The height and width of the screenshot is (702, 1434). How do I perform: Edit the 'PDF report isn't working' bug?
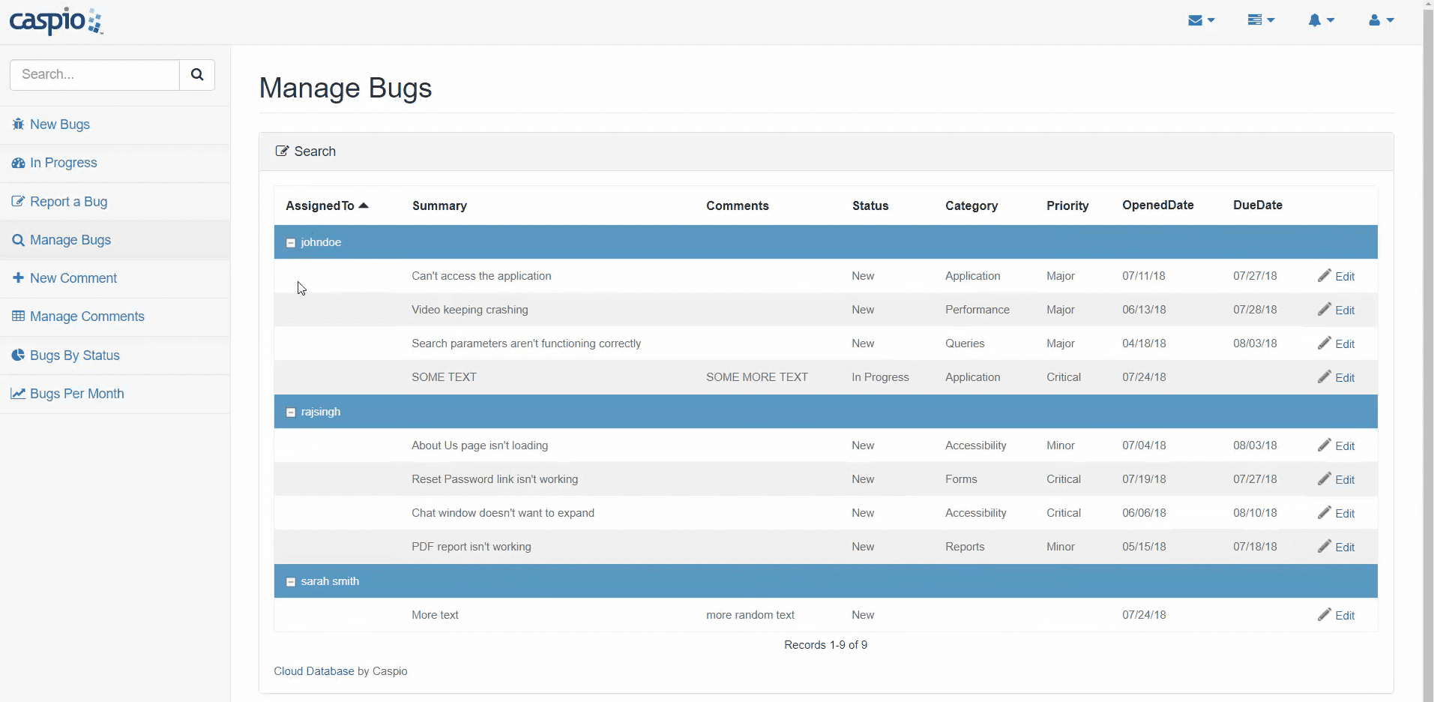pos(1337,547)
